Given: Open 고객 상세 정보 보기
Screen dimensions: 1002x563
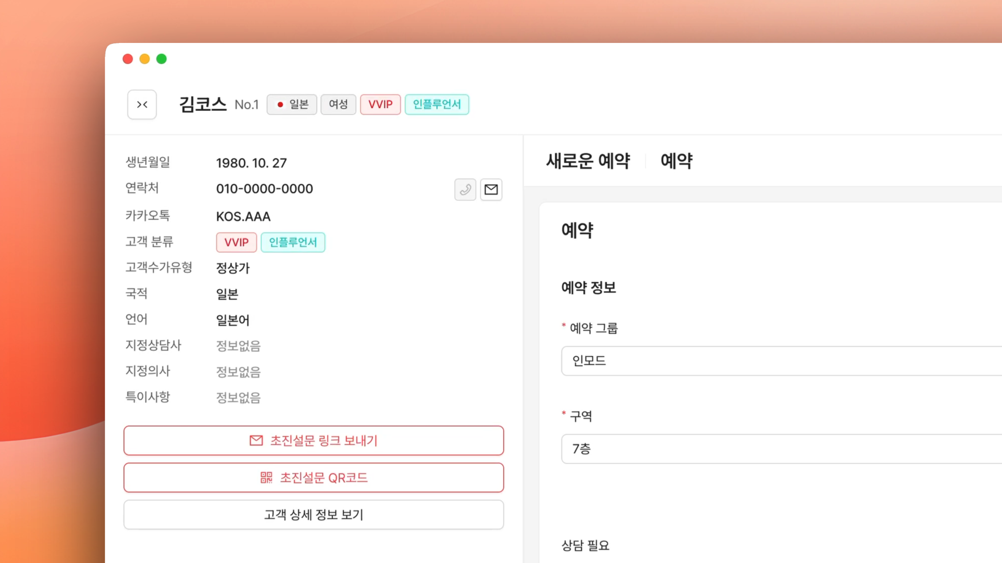Looking at the screenshot, I should coord(313,514).
